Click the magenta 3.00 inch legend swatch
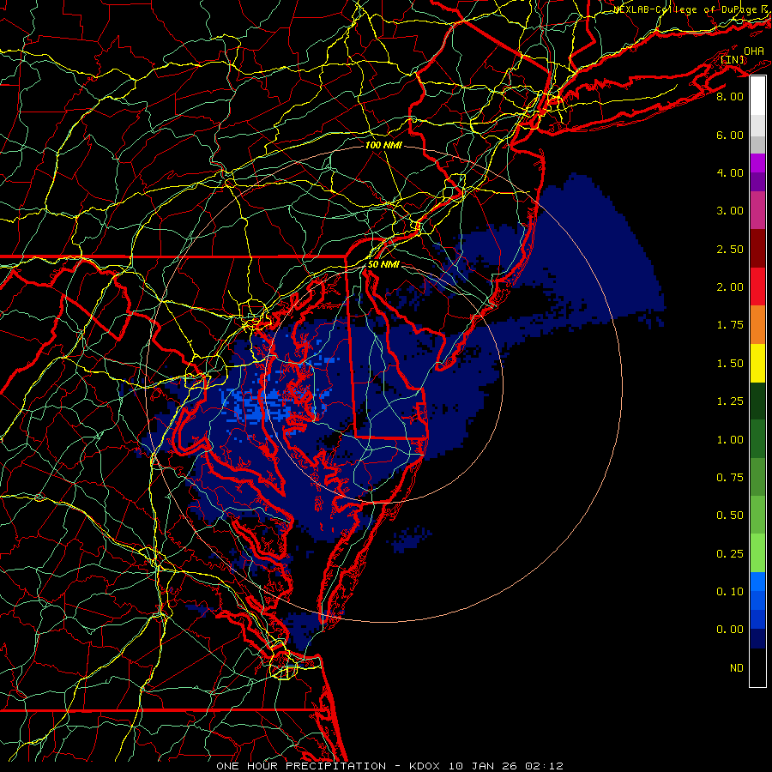Viewport: 772px width, 772px height. tap(757, 210)
